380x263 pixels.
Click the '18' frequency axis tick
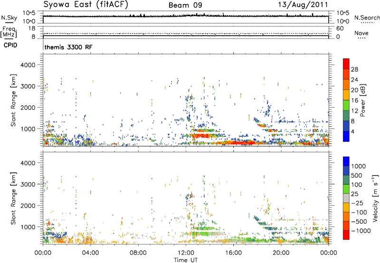pyautogui.click(x=32, y=28)
